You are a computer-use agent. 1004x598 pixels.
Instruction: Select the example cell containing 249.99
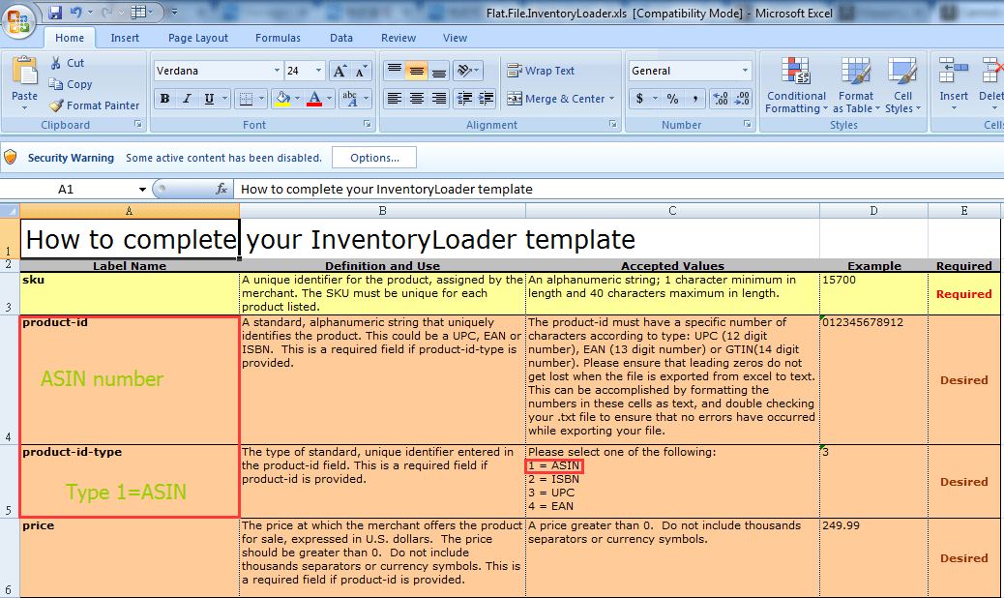pos(873,557)
